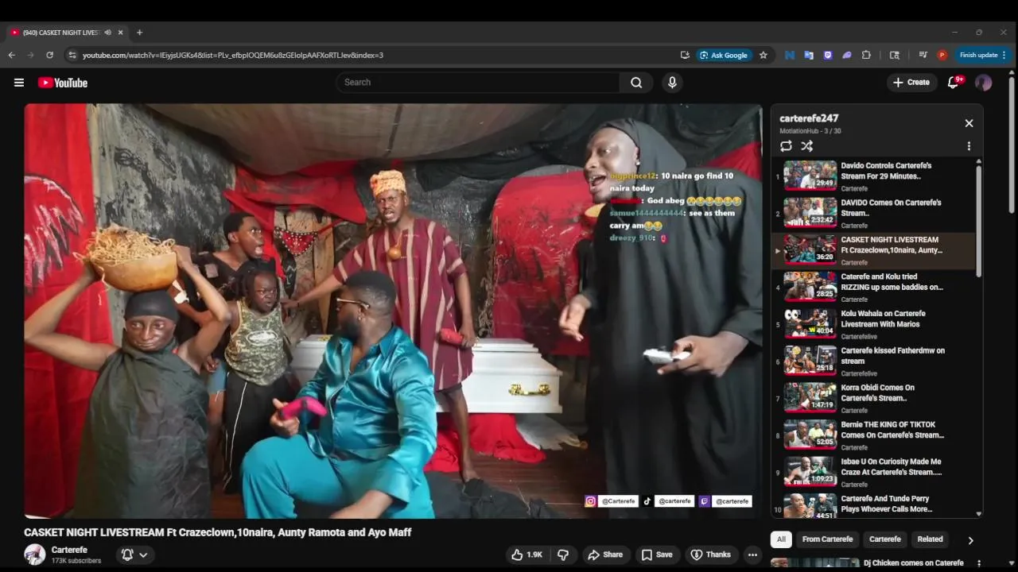Open the YouTube hamburger guide menu

19,83
